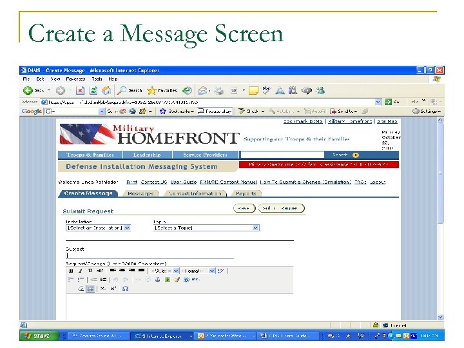
Task: Open the Favorites menu in the menu bar
Action: point(75,79)
